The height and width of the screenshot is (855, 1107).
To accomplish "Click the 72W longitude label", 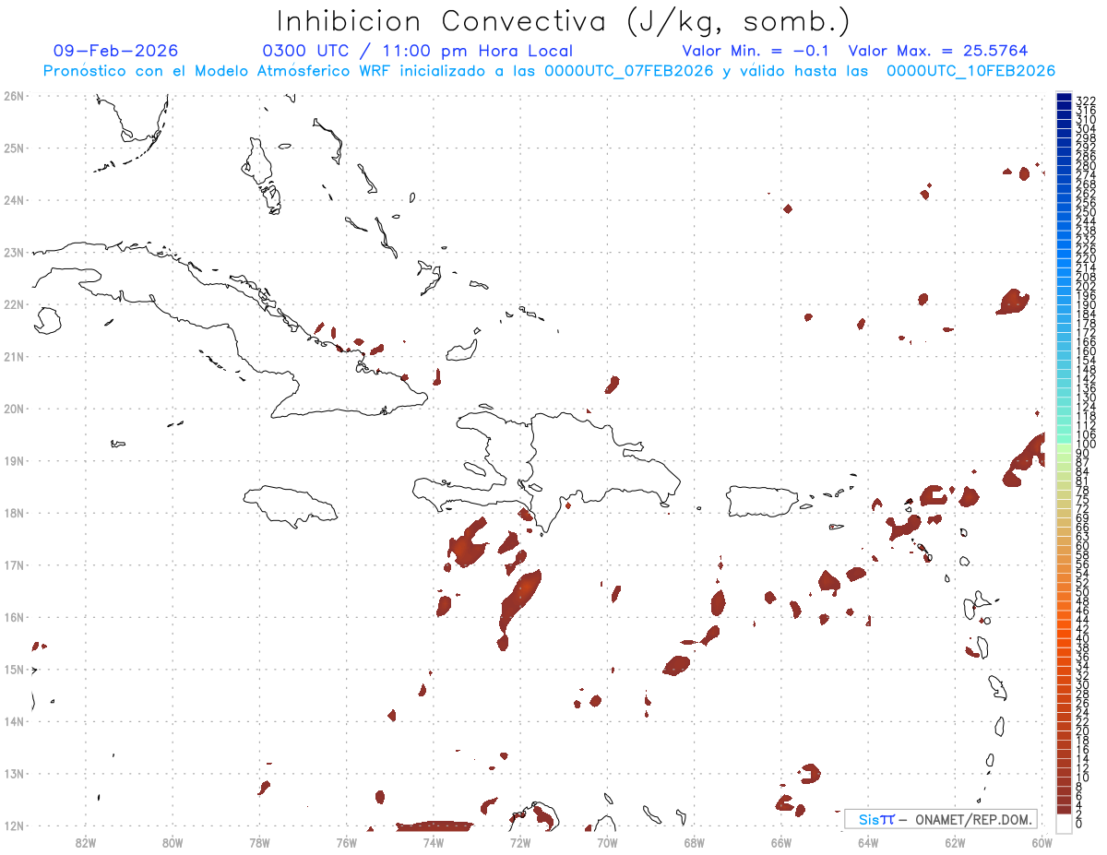I will (x=520, y=842).
